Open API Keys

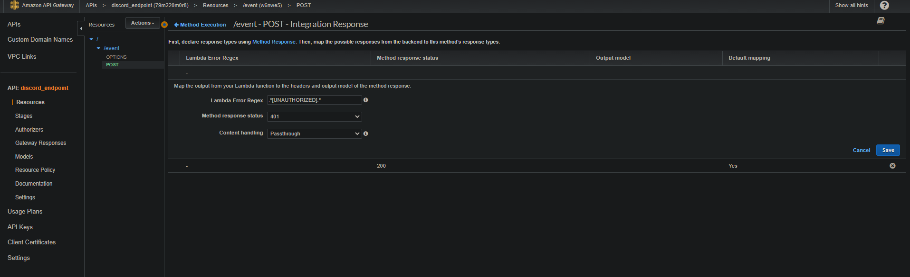[x=20, y=227]
